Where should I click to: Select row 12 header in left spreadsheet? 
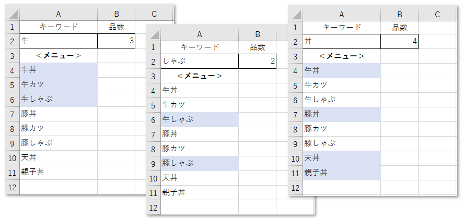point(12,187)
